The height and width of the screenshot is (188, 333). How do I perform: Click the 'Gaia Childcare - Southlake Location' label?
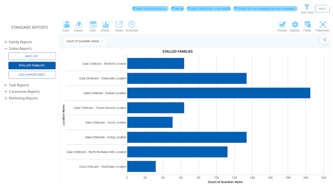(103, 167)
